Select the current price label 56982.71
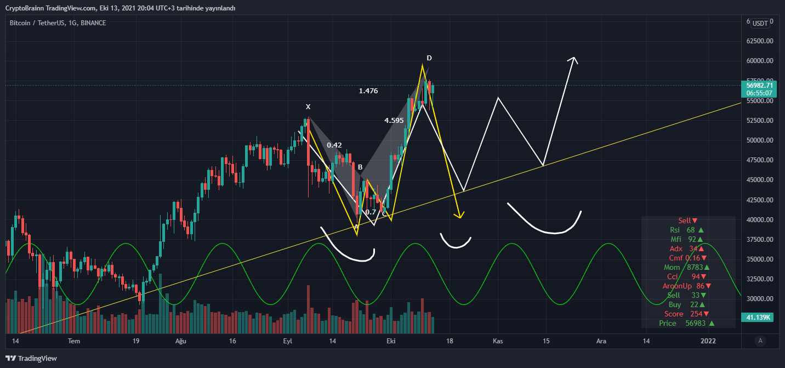The image size is (785, 368). pos(759,85)
